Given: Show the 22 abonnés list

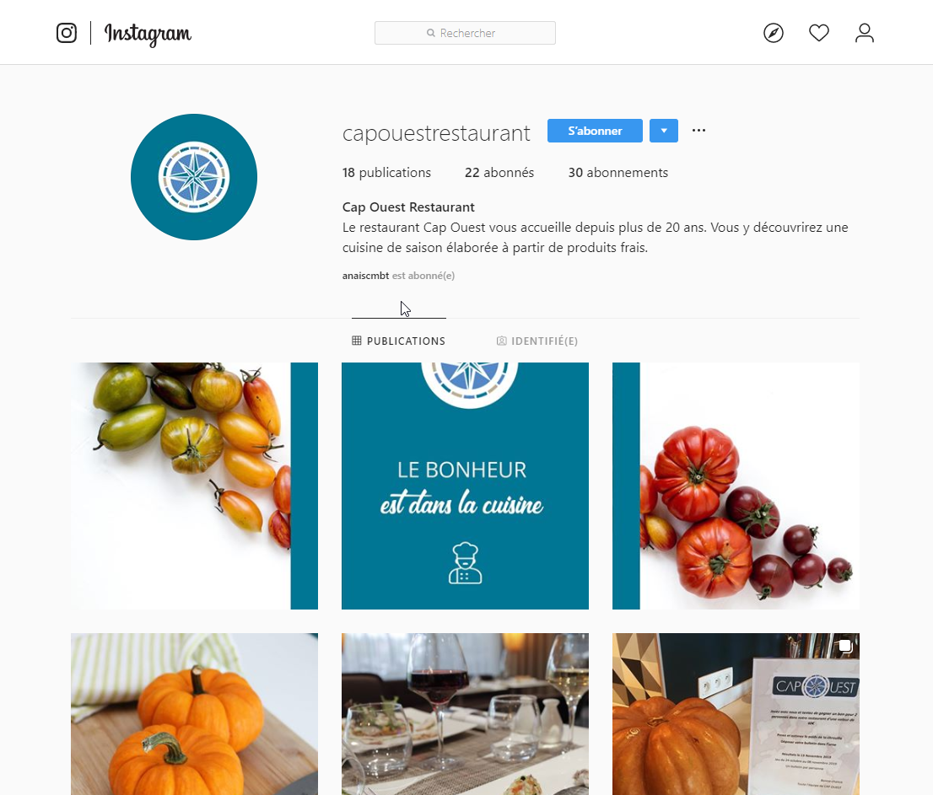Looking at the screenshot, I should [x=499, y=173].
